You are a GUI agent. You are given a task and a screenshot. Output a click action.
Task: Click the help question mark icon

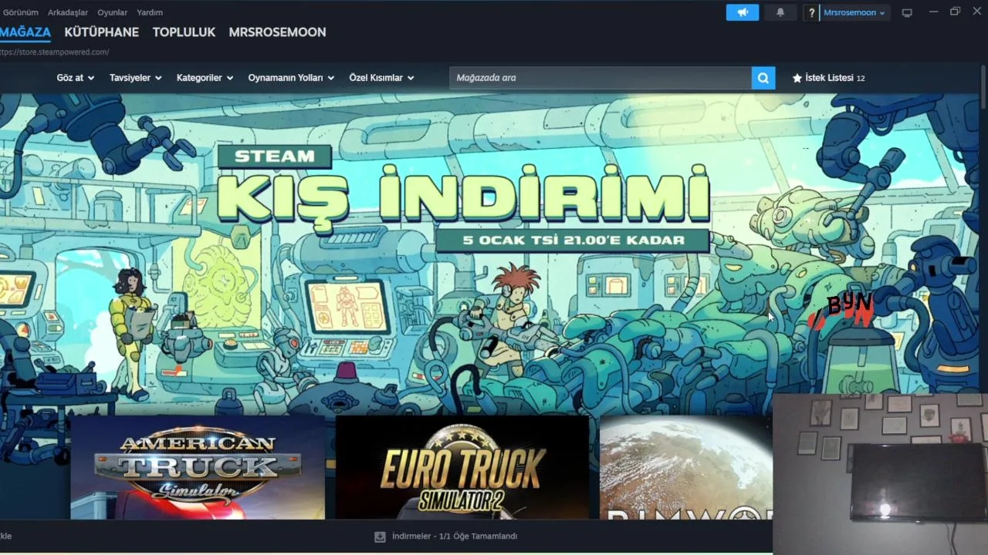click(811, 12)
